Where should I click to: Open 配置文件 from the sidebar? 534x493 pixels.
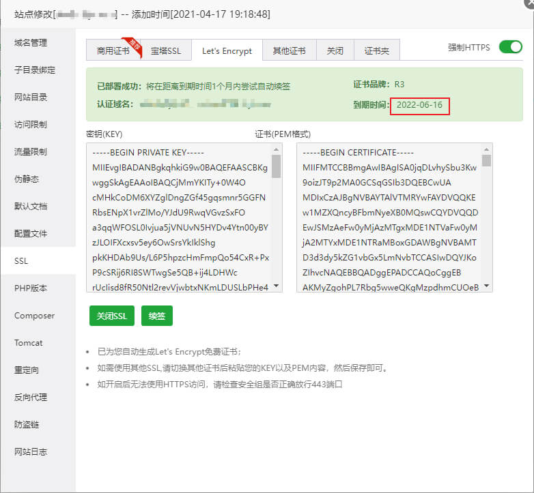(x=31, y=234)
